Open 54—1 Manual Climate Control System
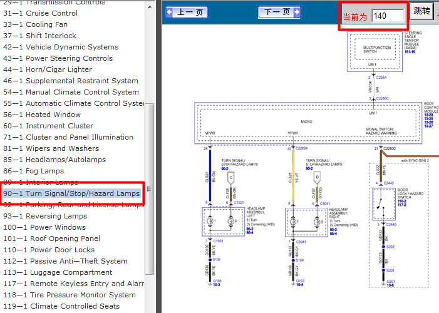Image resolution: width=439 pixels, height=313 pixels. tap(71, 92)
